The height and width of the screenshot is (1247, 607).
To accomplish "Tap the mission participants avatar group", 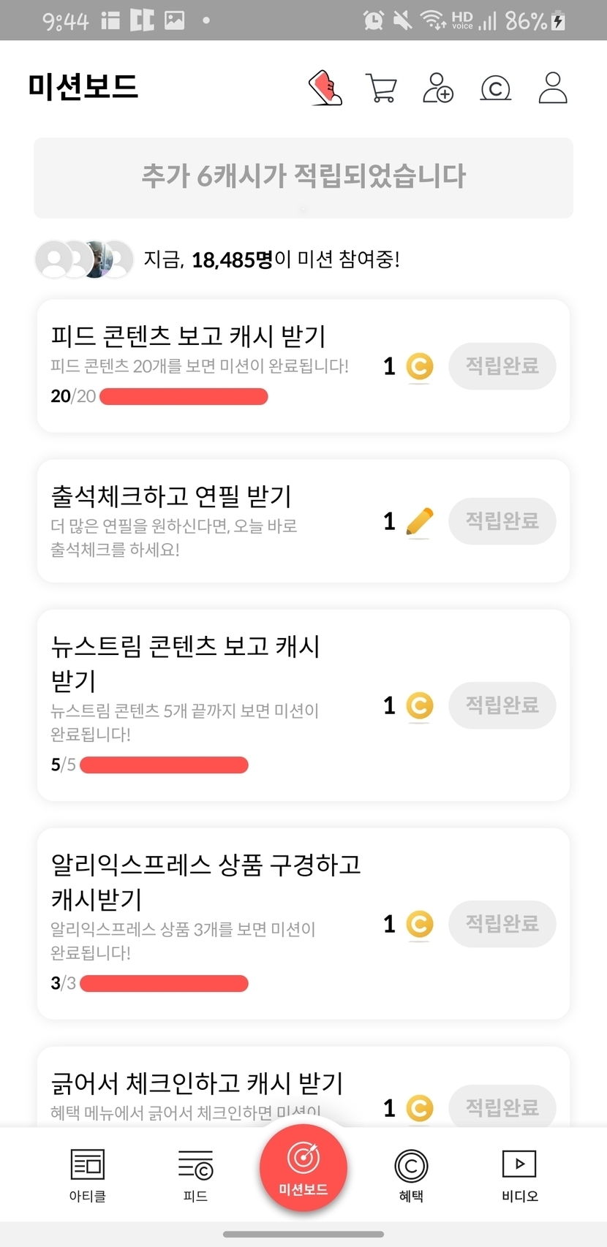I will [84, 259].
